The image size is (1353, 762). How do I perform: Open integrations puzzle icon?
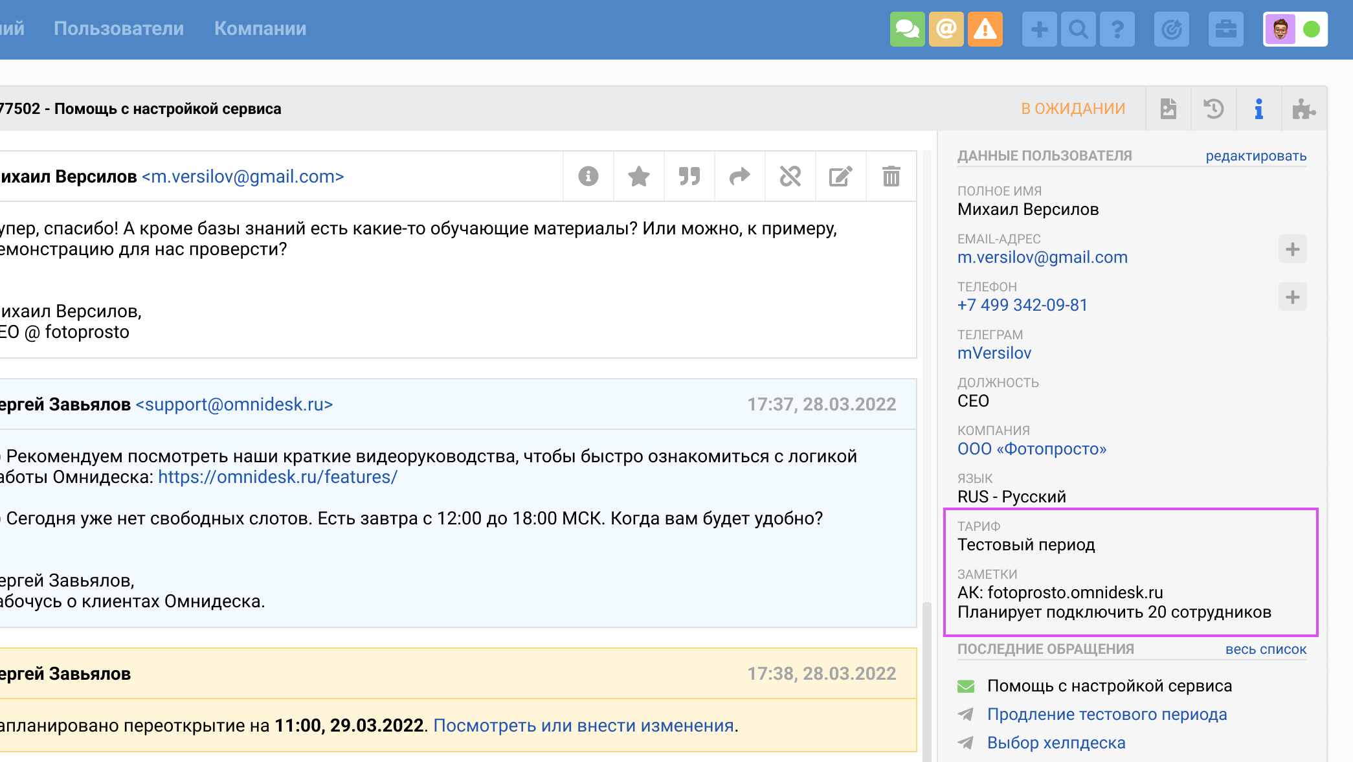point(1303,109)
